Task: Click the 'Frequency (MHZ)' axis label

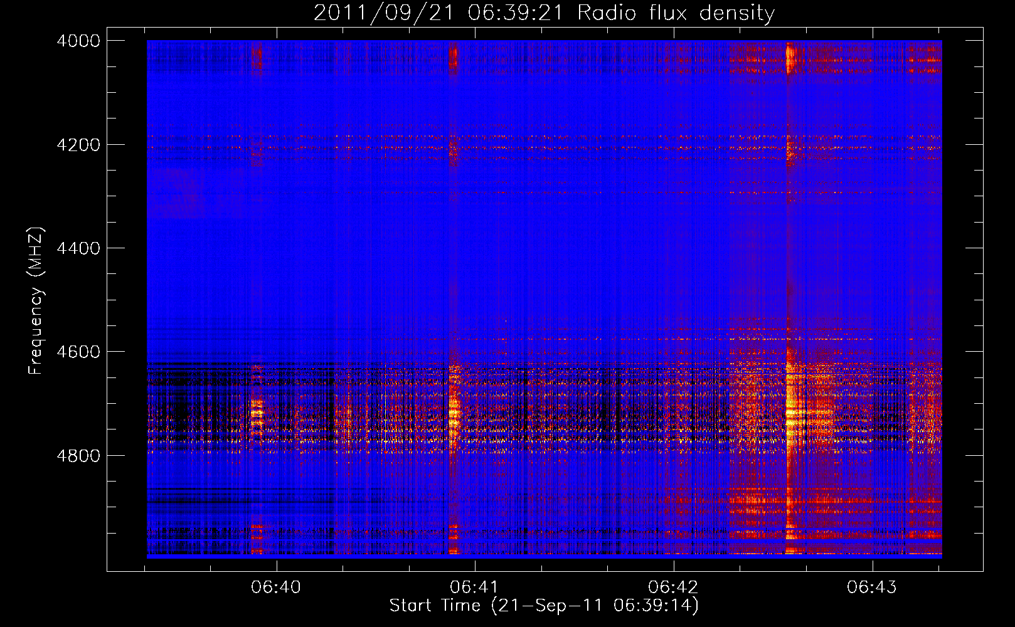Action: [36, 301]
